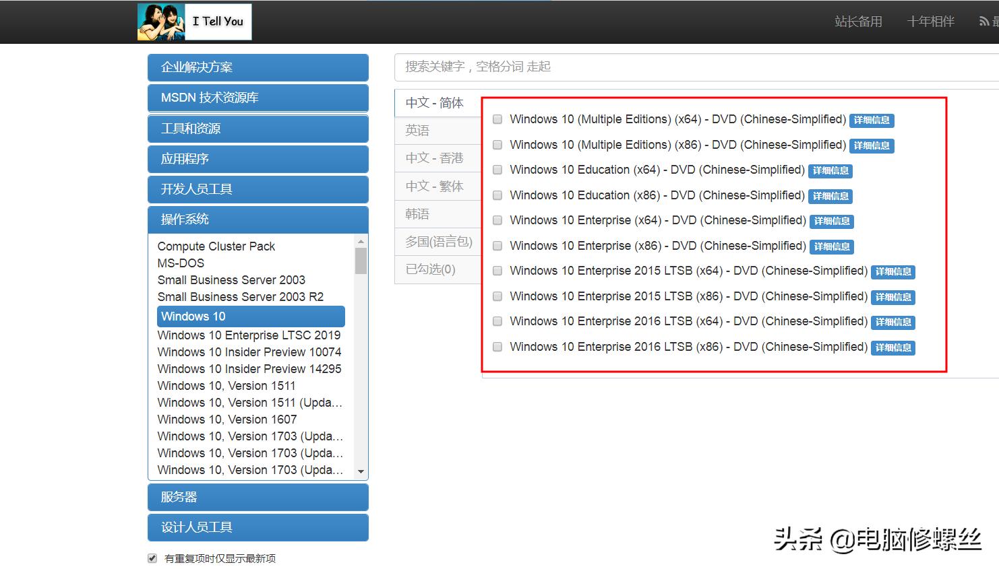Show the 已勾选(0) tab

[x=438, y=269]
